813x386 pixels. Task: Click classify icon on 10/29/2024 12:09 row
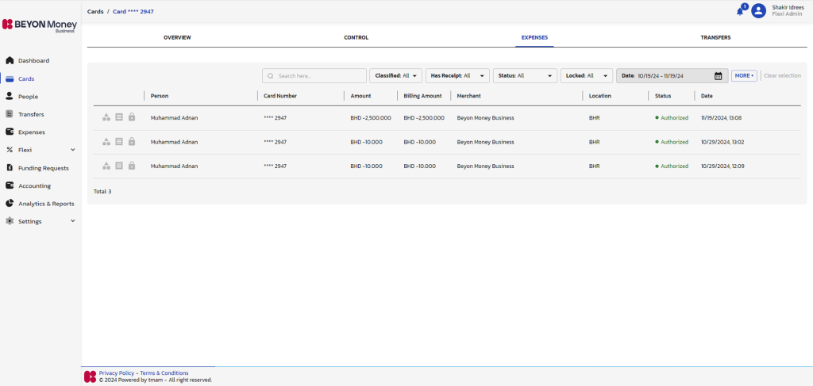[x=106, y=166]
